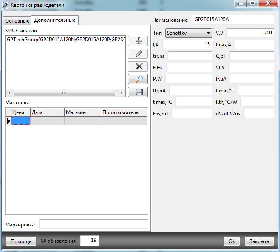Add a new SPICE model with plus icon

138,41
